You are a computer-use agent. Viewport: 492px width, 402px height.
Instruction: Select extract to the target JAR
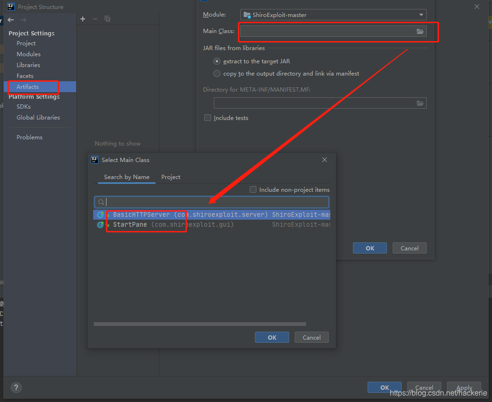217,61
